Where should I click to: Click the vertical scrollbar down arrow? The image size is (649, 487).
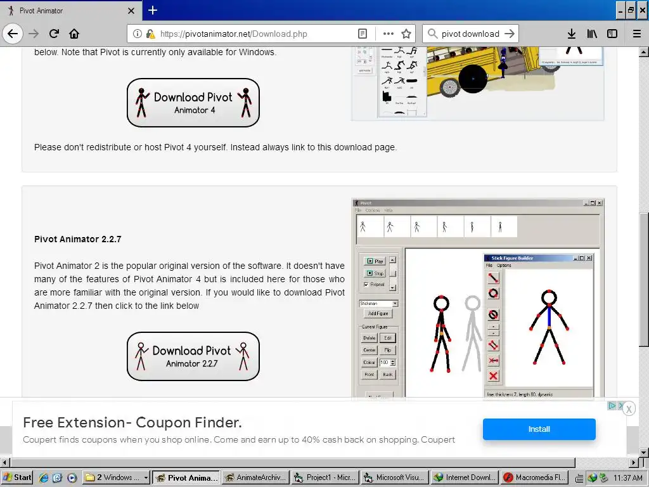tap(644, 452)
